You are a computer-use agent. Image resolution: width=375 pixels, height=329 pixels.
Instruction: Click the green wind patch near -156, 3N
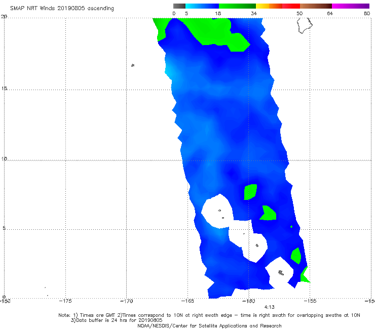[296, 256]
